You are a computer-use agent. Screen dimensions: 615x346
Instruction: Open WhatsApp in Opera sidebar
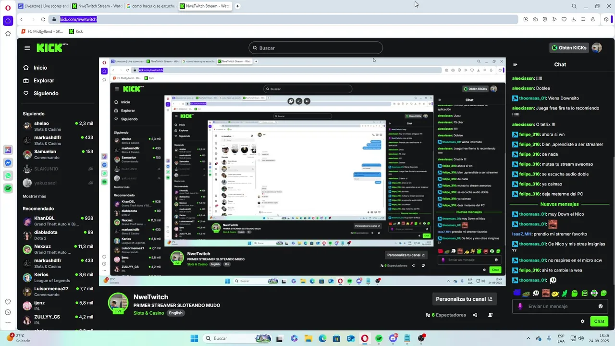click(8, 176)
